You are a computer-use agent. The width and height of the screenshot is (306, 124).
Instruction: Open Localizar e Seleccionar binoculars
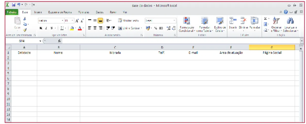click(291, 25)
